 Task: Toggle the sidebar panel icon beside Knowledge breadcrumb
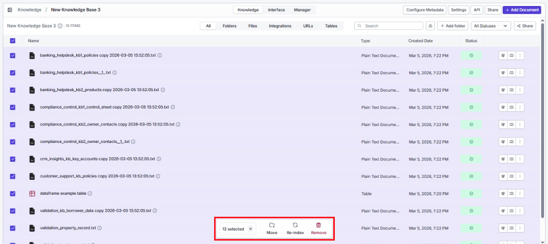coord(10,10)
